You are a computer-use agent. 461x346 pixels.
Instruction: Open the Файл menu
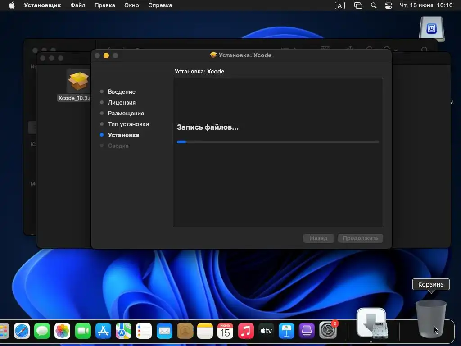pyautogui.click(x=77, y=5)
